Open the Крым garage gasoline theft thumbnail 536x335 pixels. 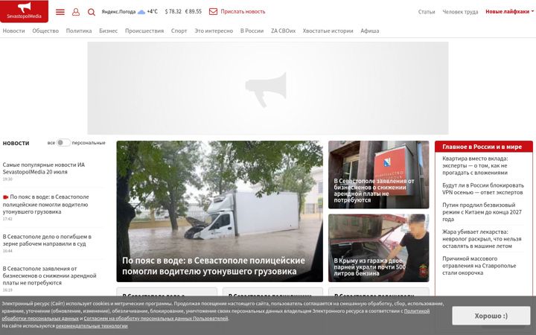pos(378,248)
